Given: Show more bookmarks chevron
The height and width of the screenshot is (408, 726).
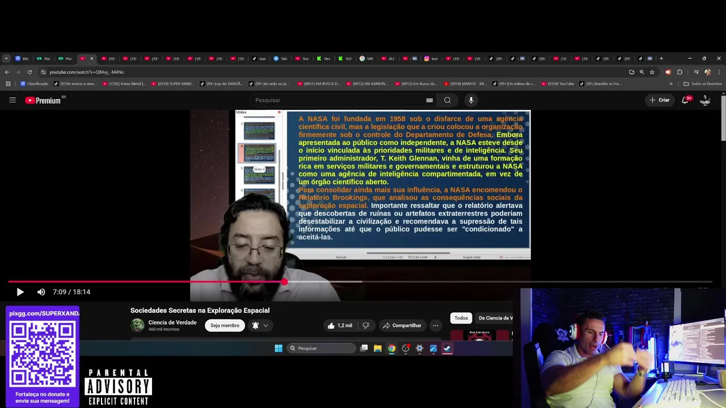Looking at the screenshot, I should pos(671,84).
